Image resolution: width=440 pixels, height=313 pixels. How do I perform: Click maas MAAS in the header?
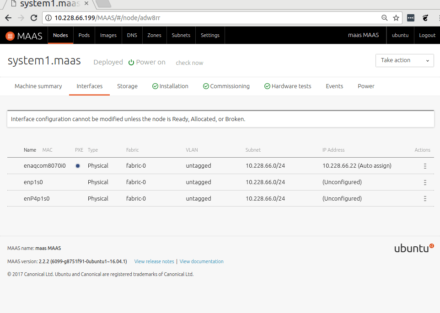click(364, 35)
